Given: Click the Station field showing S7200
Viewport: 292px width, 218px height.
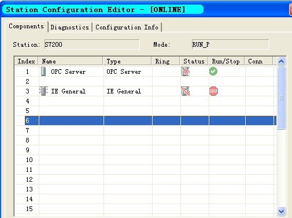Looking at the screenshot, I should (x=92, y=44).
